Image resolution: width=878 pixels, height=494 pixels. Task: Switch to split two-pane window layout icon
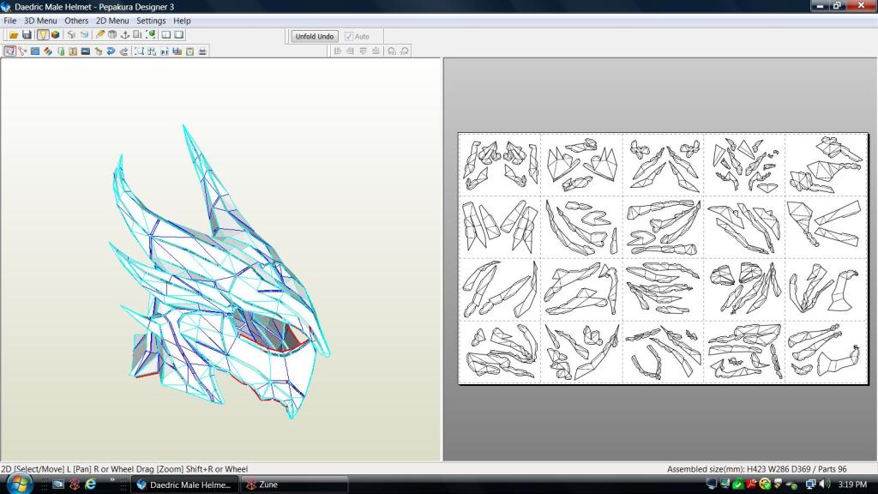166,34
